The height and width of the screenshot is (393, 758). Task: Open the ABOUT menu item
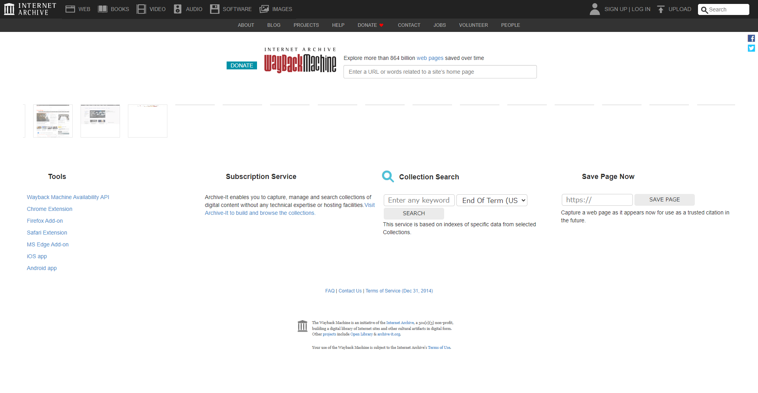coord(246,25)
